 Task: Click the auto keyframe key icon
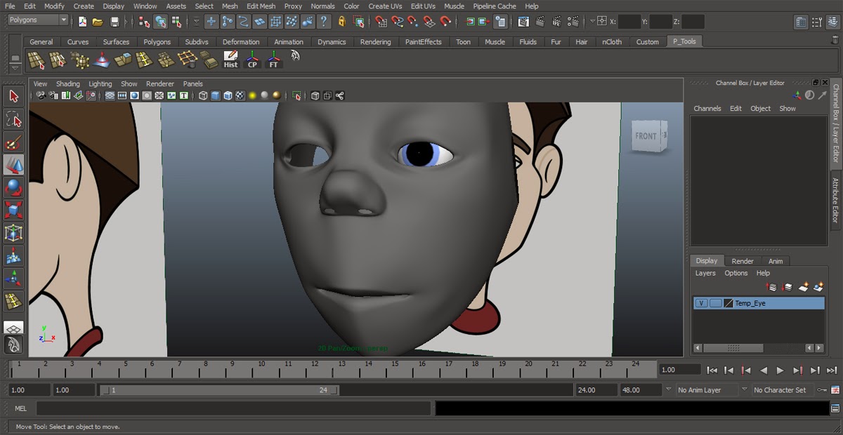tap(822, 389)
